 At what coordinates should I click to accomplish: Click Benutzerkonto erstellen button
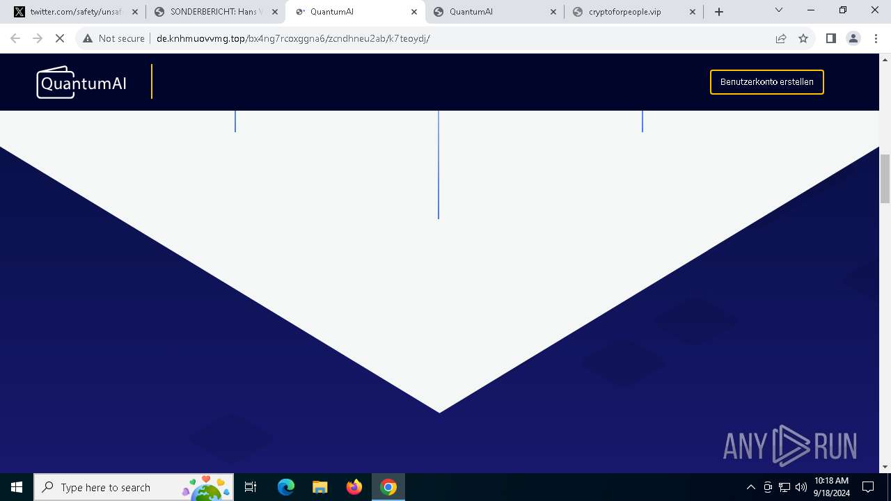767,82
